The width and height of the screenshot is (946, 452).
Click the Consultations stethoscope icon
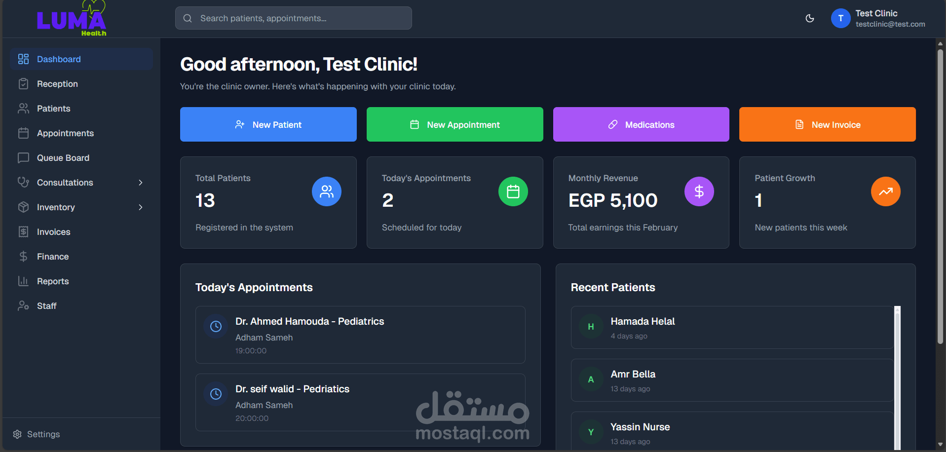pyautogui.click(x=23, y=183)
